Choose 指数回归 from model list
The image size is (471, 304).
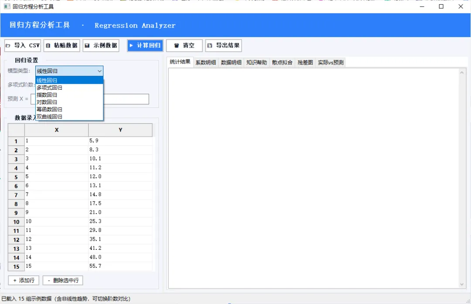[x=69, y=95]
